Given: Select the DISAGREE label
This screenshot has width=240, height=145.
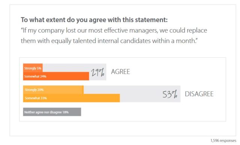Looking at the screenshot, I should [199, 94].
